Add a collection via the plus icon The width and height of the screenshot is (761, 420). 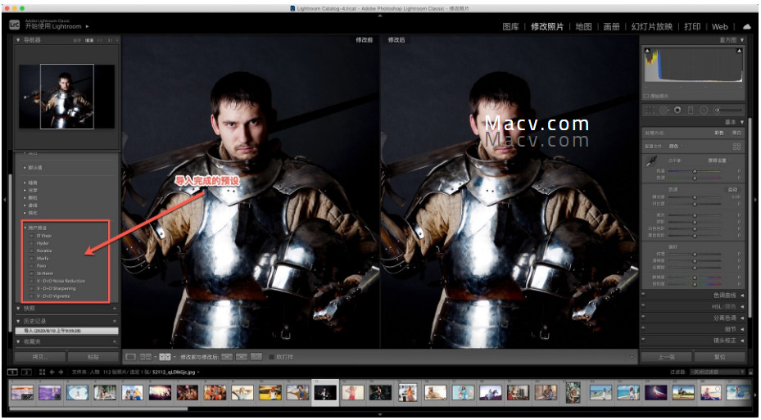point(115,342)
